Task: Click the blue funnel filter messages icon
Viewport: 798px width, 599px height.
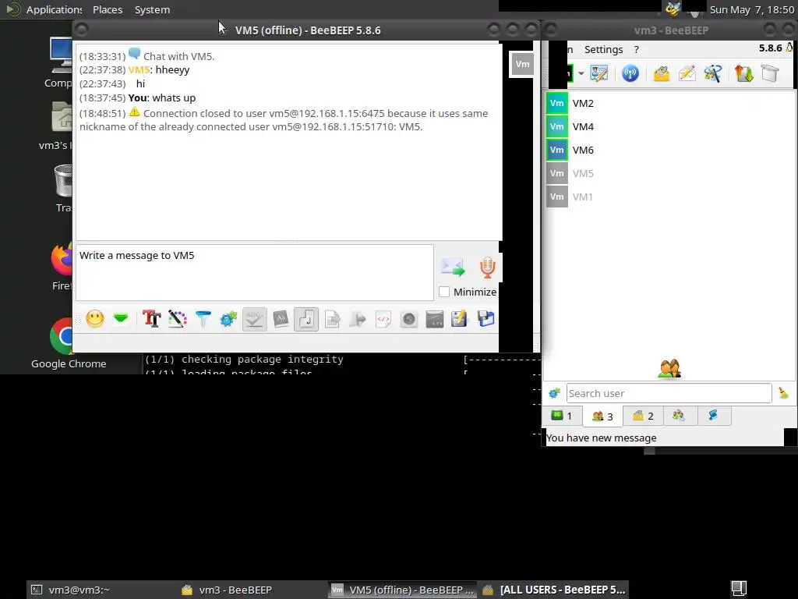Action: tap(203, 319)
